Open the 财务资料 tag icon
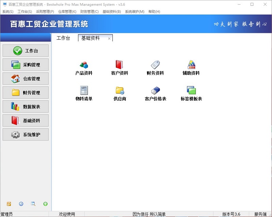 click(155, 68)
